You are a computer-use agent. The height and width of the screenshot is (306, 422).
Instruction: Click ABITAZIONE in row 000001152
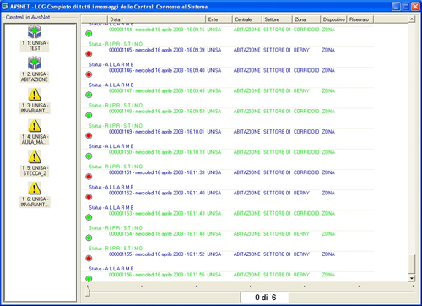[x=246, y=193]
